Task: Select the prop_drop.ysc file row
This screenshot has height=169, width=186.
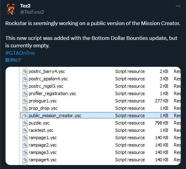Action: click(x=101, y=108)
